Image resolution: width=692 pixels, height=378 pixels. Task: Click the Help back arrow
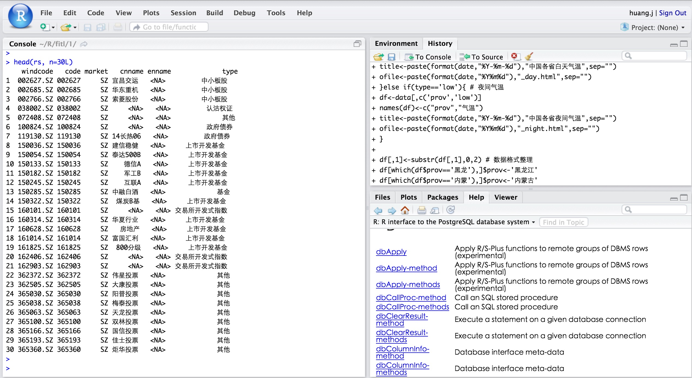pos(378,210)
